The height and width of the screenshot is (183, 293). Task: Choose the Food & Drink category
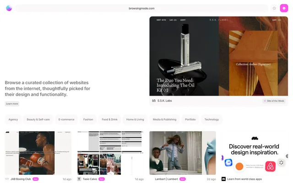[x=110, y=119]
